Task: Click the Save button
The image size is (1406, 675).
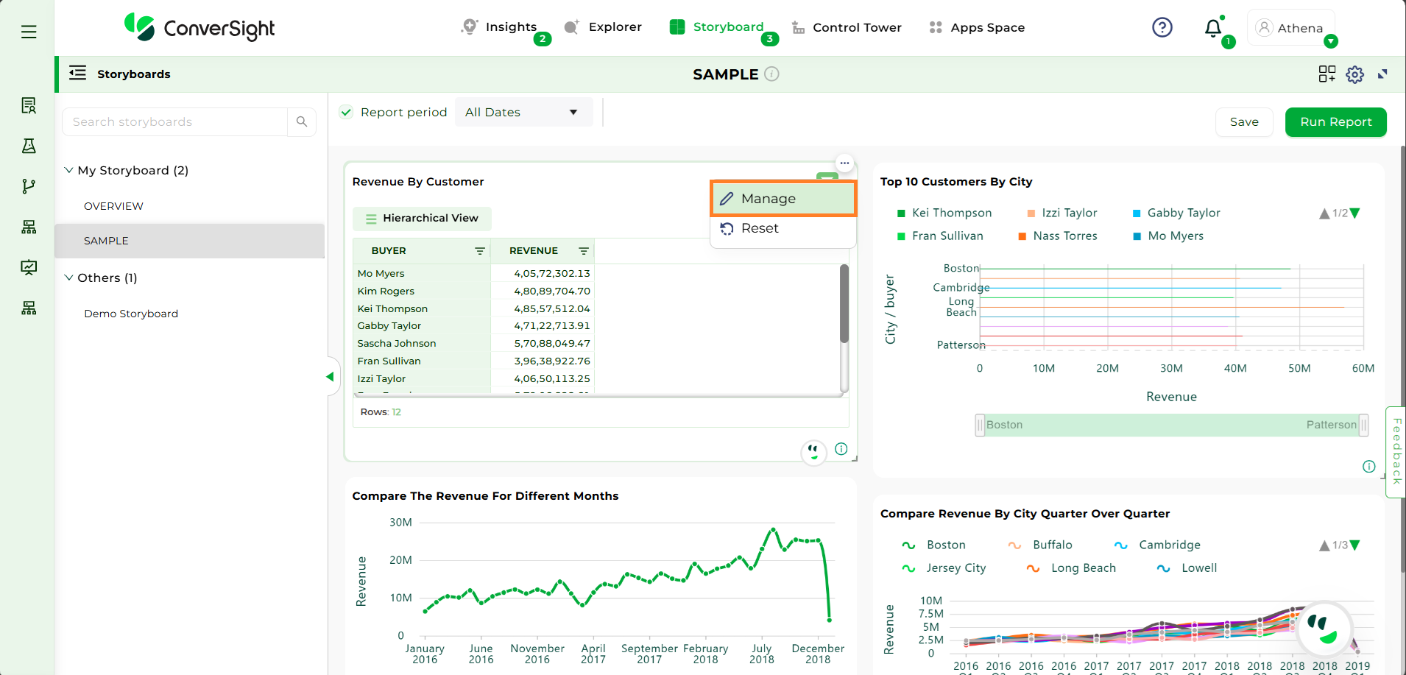Action: pos(1243,122)
